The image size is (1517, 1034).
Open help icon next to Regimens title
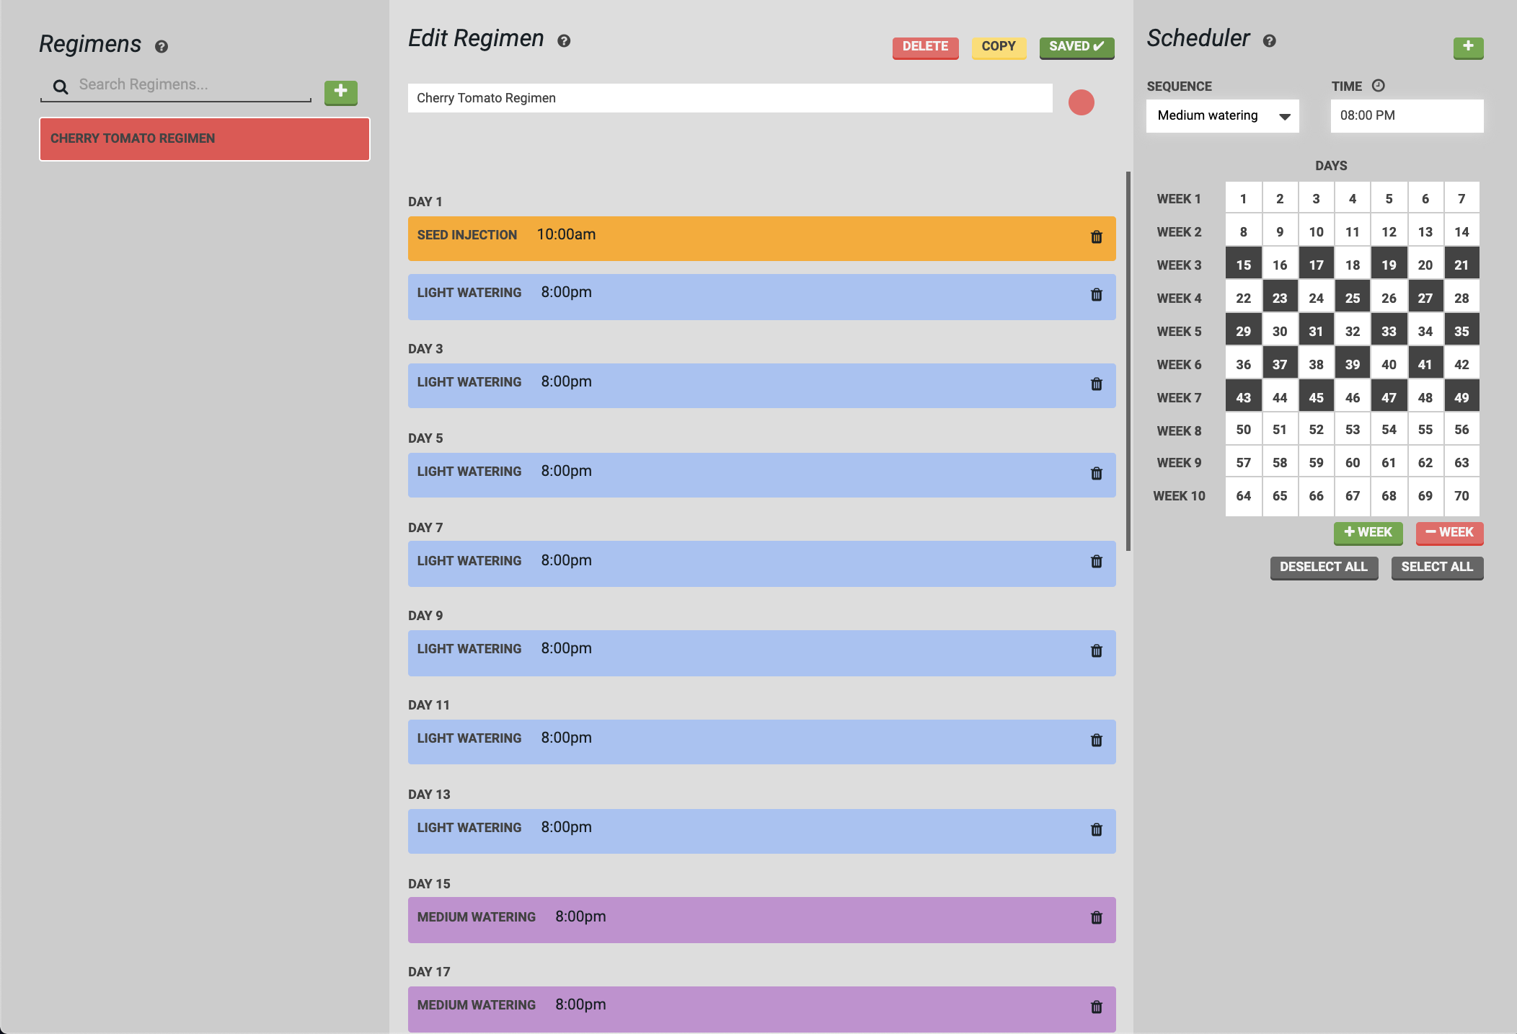162,47
